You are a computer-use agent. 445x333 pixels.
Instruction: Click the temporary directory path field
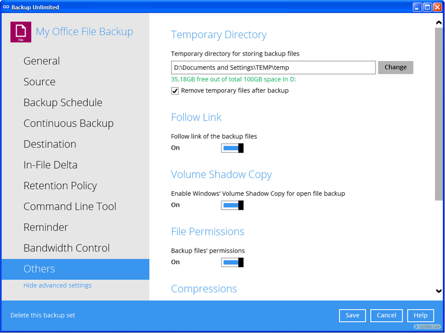(273, 68)
